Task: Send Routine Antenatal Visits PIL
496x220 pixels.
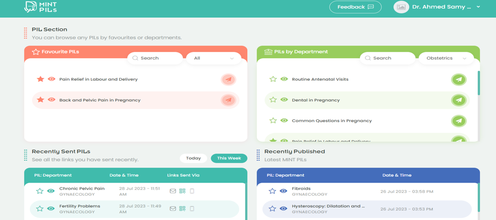Action: pyautogui.click(x=458, y=79)
